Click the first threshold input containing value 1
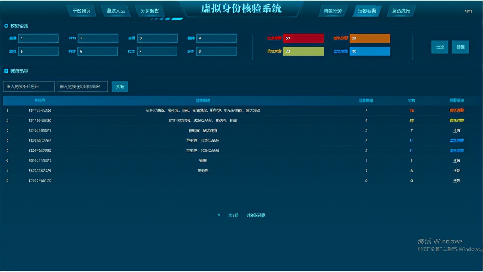The height and width of the screenshot is (272, 483). pos(38,38)
